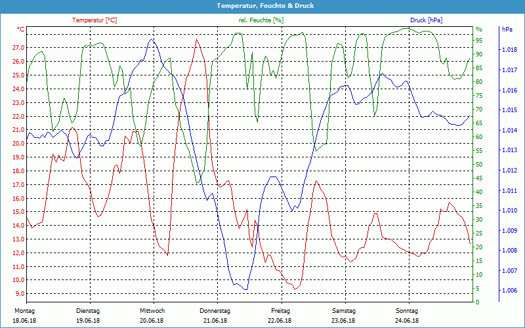Screen dimensions: 525x328
Task: Click green humidity axis value 65
Action: [x=479, y=123]
